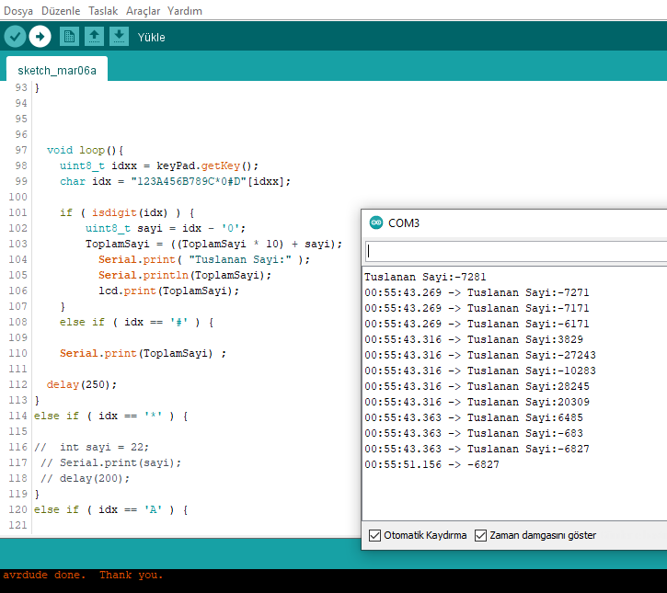Click the COM3 window title text
667x593 pixels.
[403, 223]
